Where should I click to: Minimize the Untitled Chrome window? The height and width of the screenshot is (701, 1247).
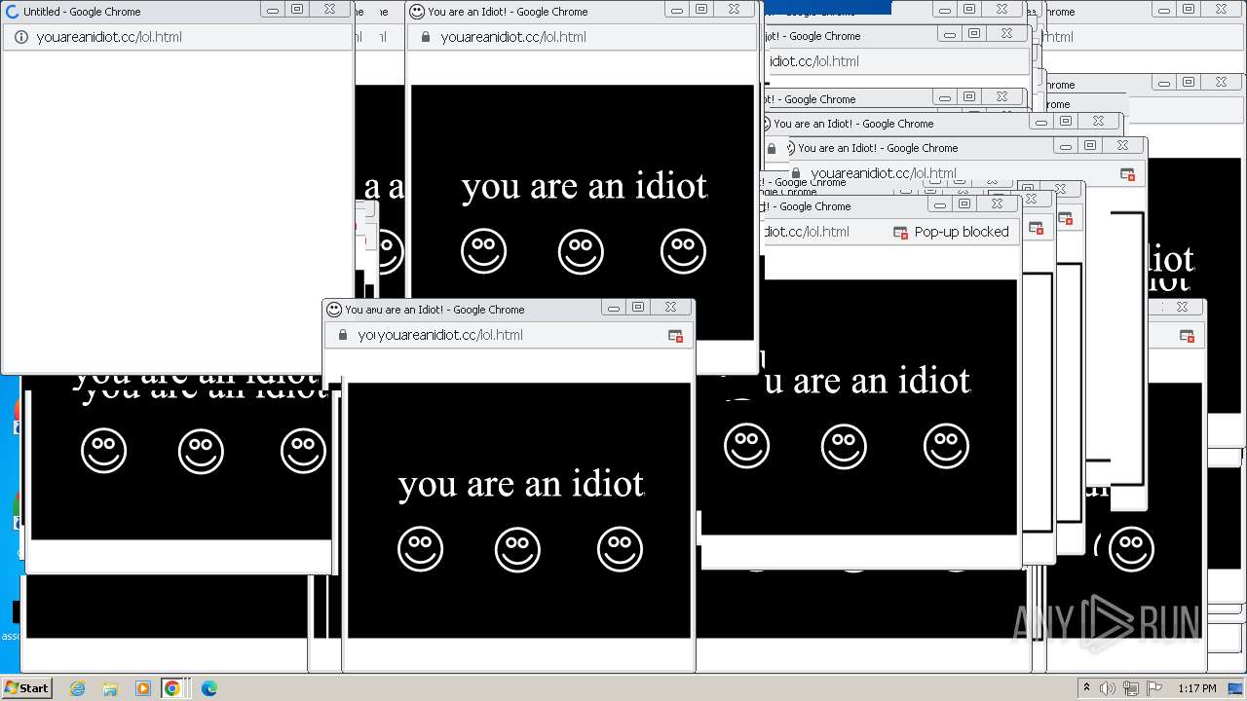[x=273, y=10]
